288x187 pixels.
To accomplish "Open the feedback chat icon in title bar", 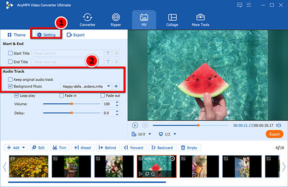I will (x=240, y=5).
